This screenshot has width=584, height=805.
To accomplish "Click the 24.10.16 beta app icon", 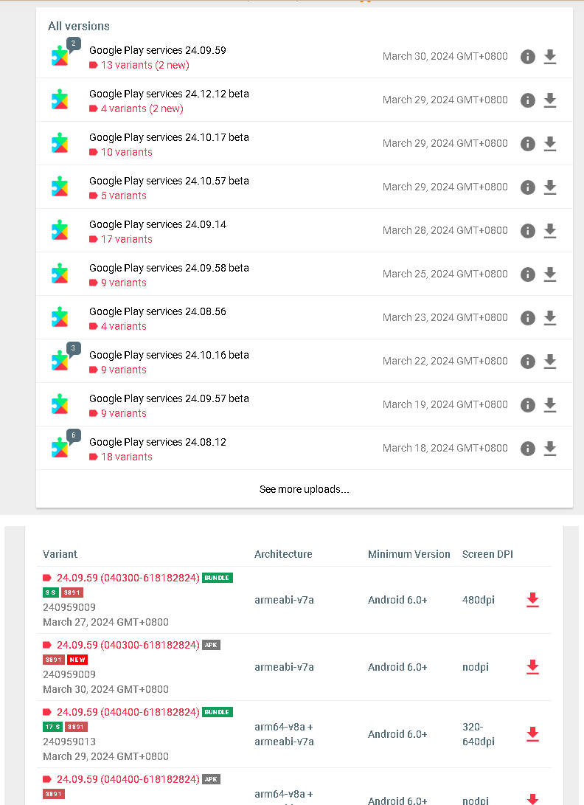I will tap(60, 361).
